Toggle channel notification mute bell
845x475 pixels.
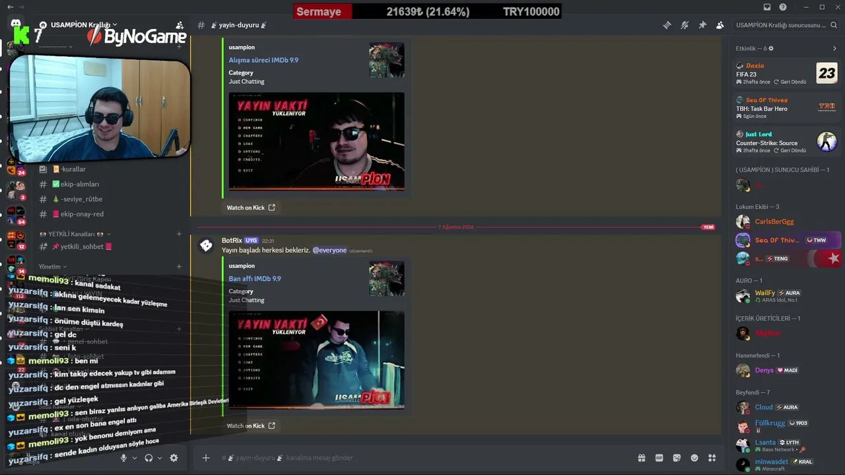pos(685,25)
